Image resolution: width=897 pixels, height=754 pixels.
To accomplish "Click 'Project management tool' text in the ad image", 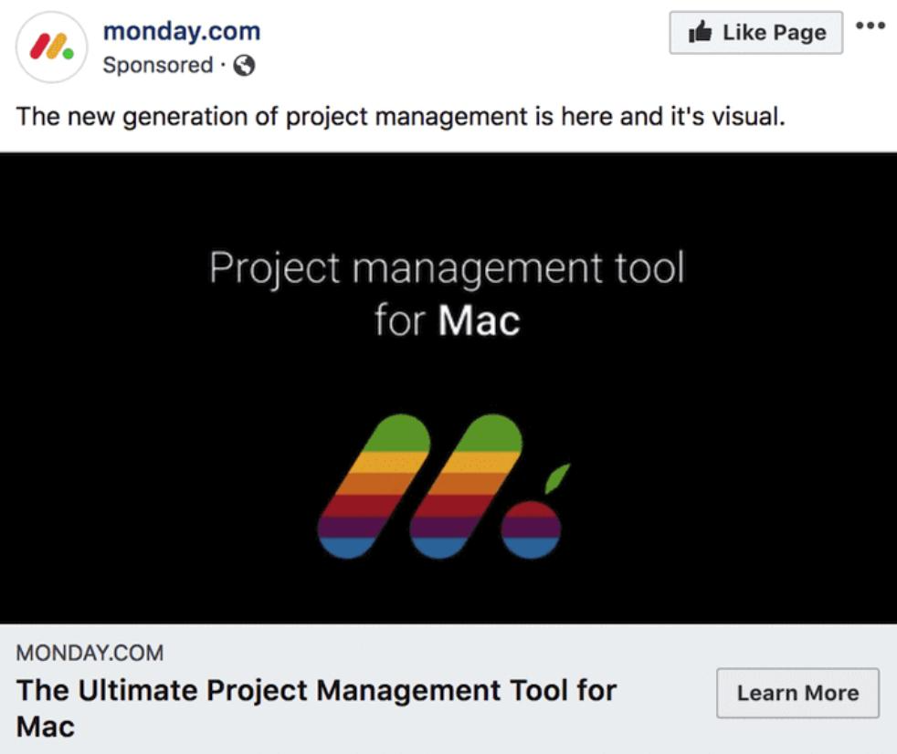I will pos(447,267).
